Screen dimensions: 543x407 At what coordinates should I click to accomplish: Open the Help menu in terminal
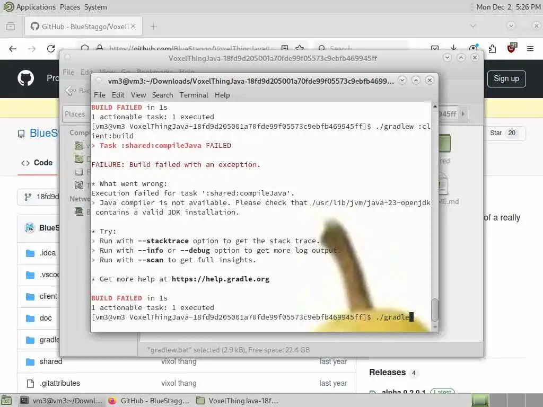tap(222, 95)
